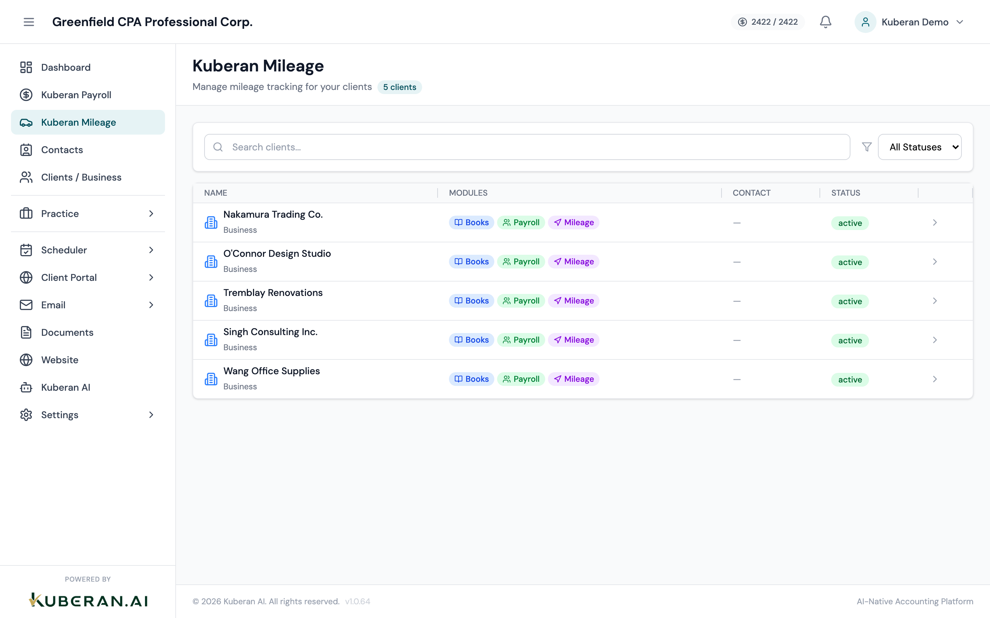Click the user avatar icon
The height and width of the screenshot is (618, 990).
[865, 22]
